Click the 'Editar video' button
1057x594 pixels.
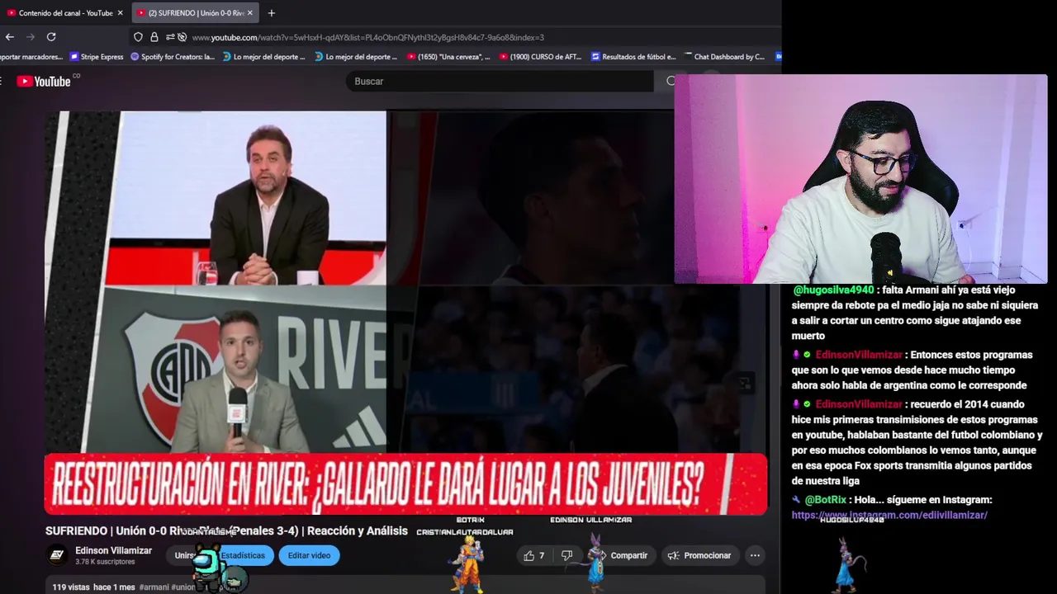pyautogui.click(x=309, y=555)
